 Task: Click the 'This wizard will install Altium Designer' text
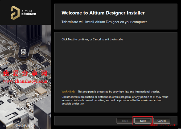point(104,22)
